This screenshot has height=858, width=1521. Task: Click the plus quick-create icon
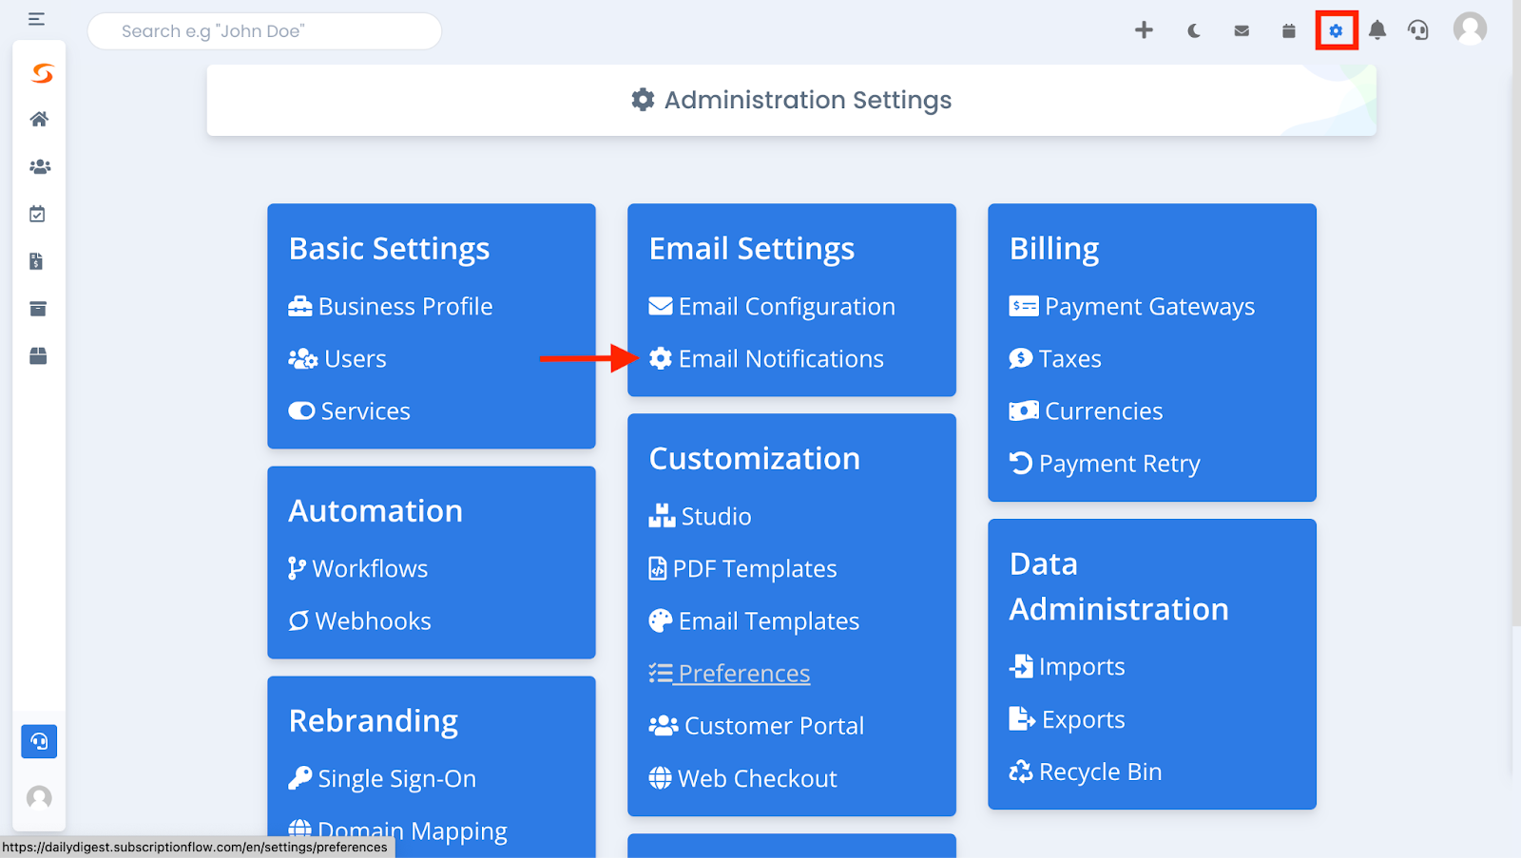point(1145,30)
